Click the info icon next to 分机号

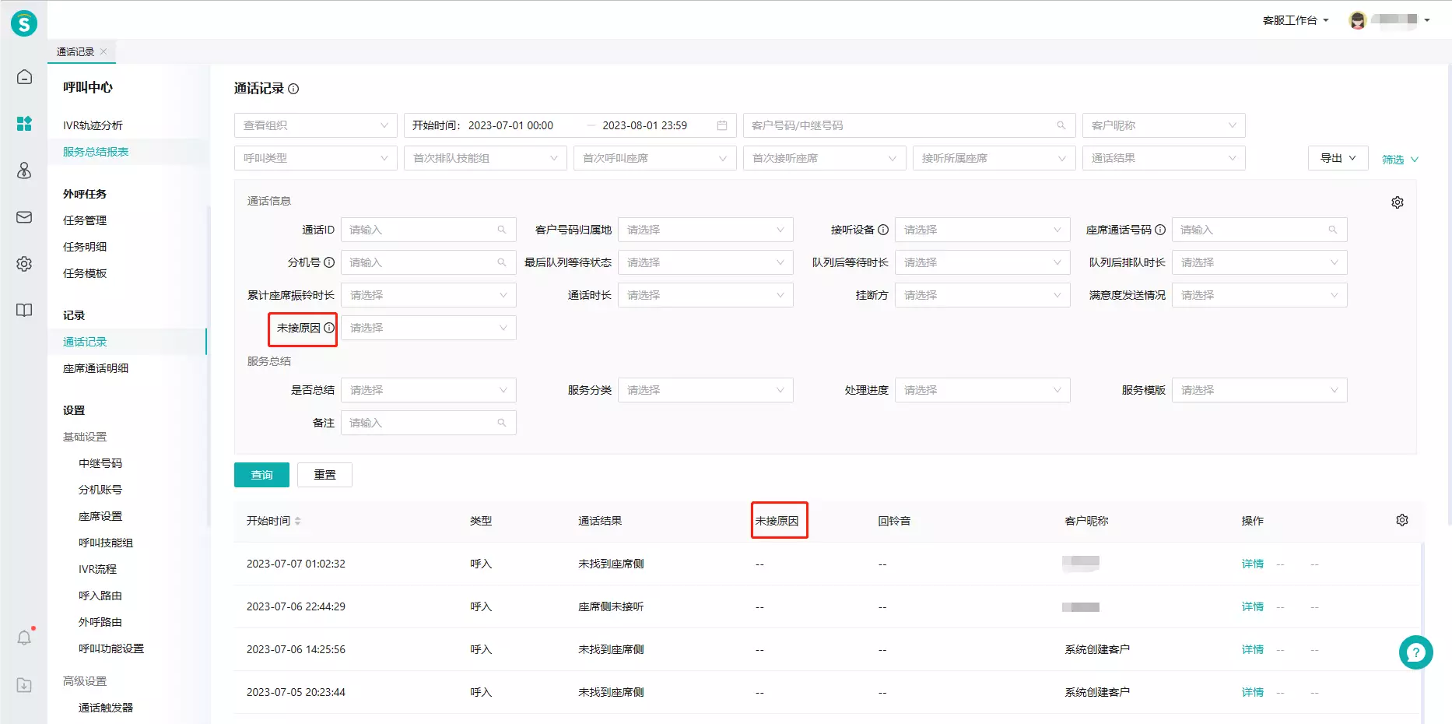(x=329, y=262)
